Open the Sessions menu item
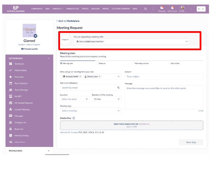 (x=95, y=9)
